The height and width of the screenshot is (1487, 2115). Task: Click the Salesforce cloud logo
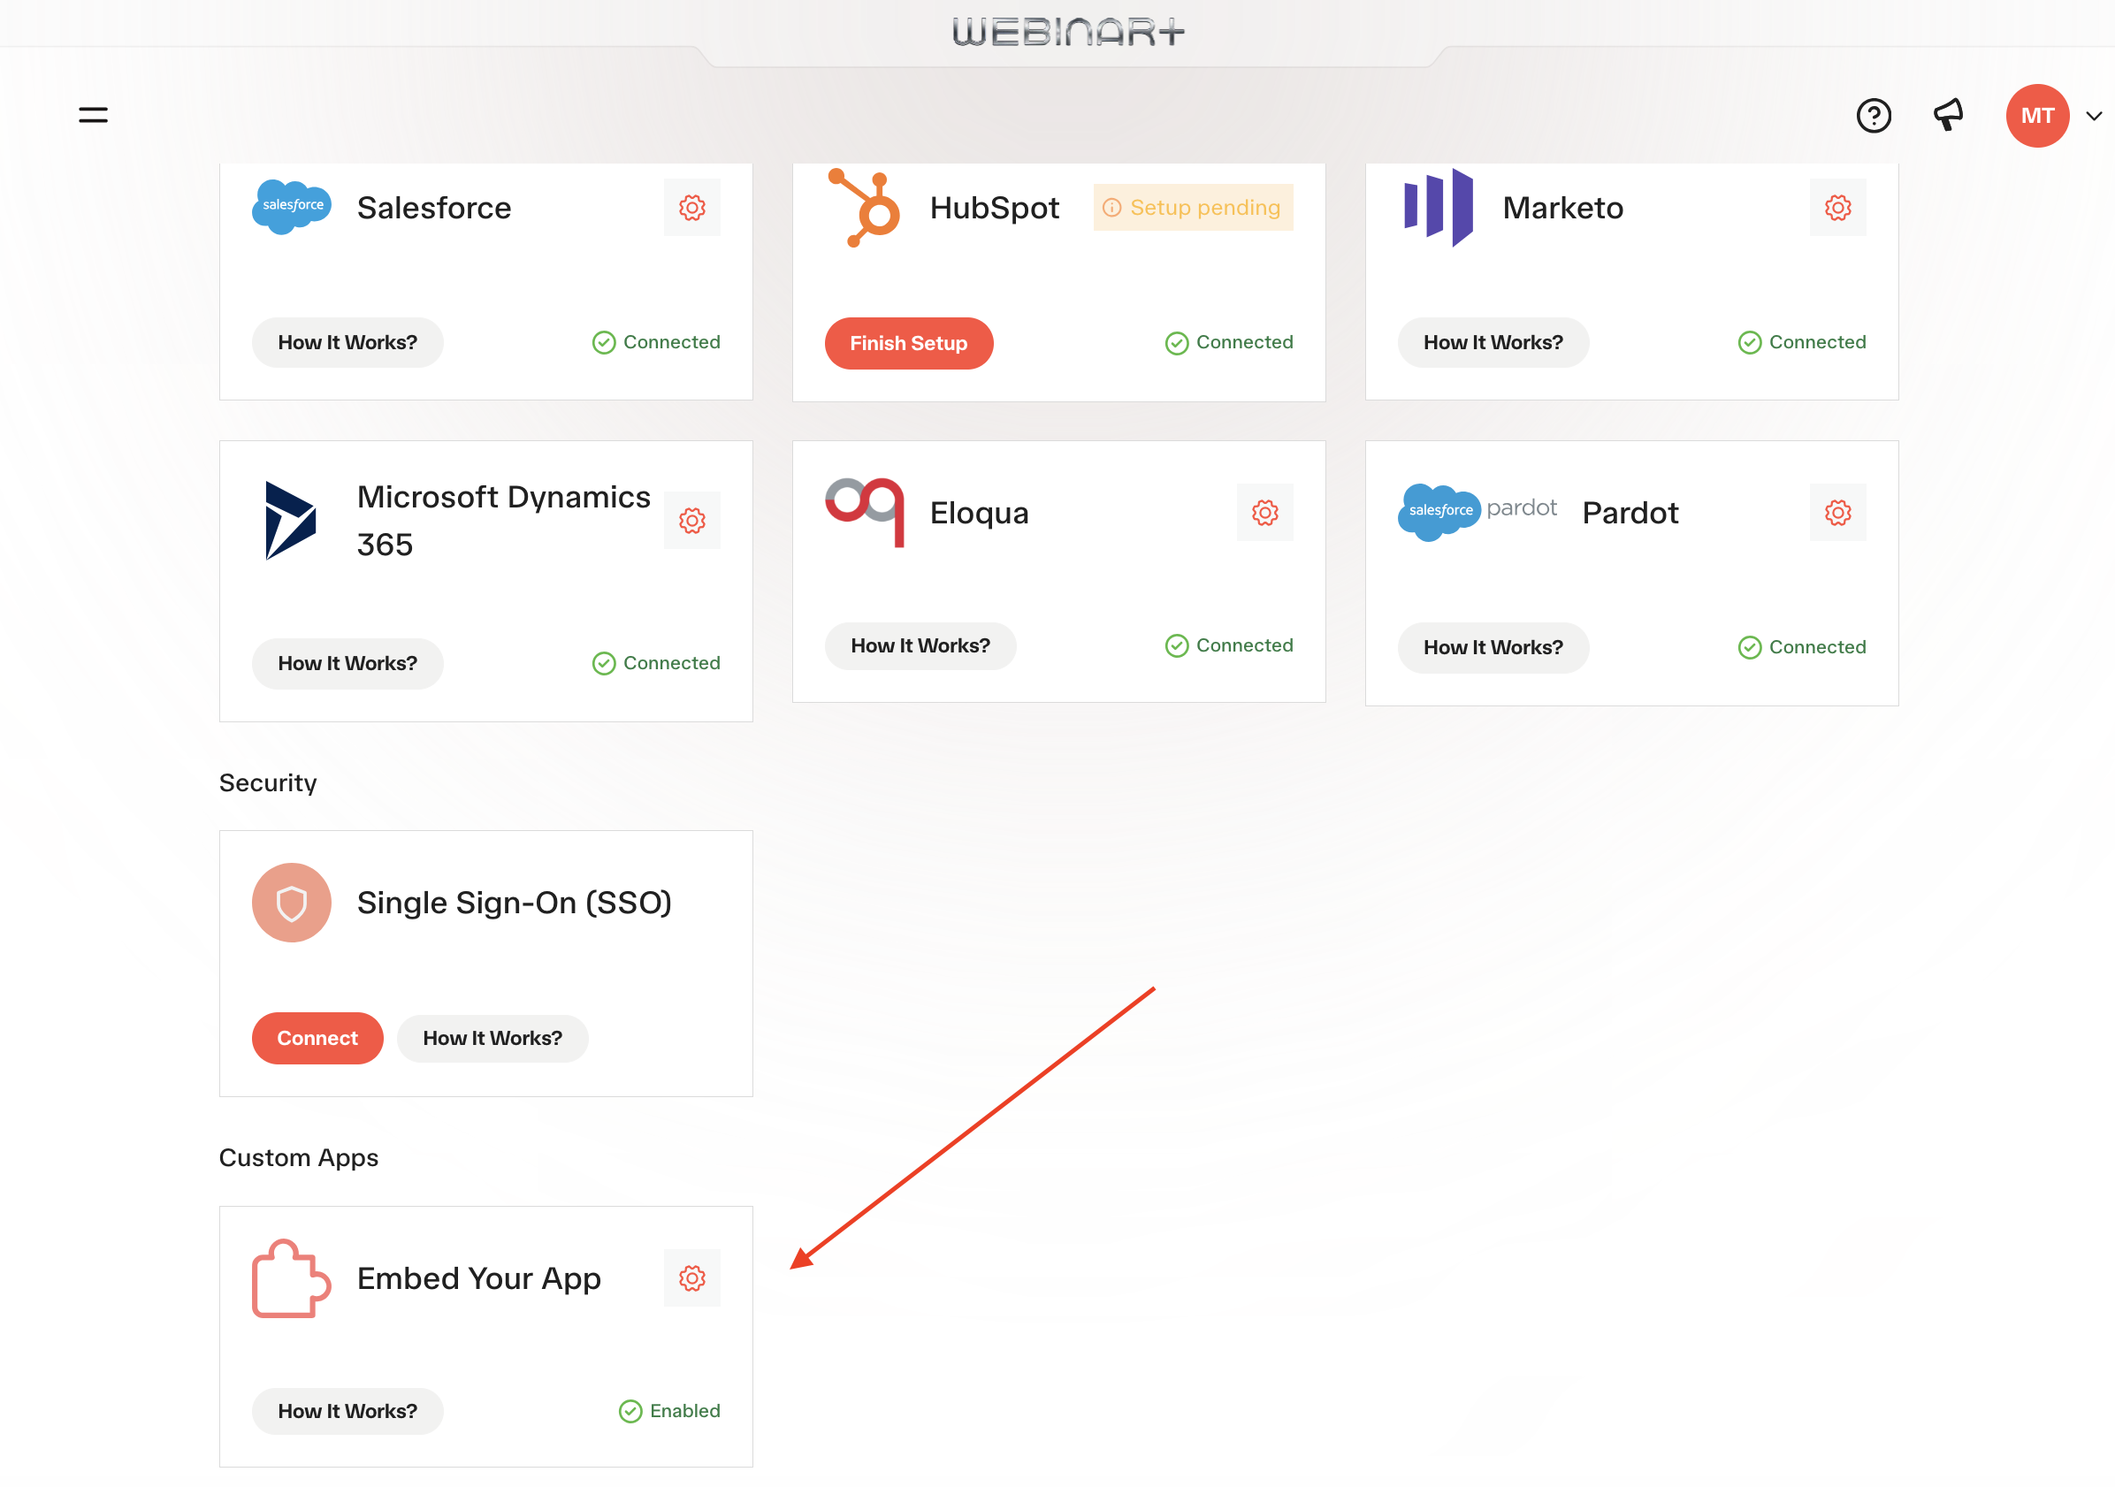(291, 206)
